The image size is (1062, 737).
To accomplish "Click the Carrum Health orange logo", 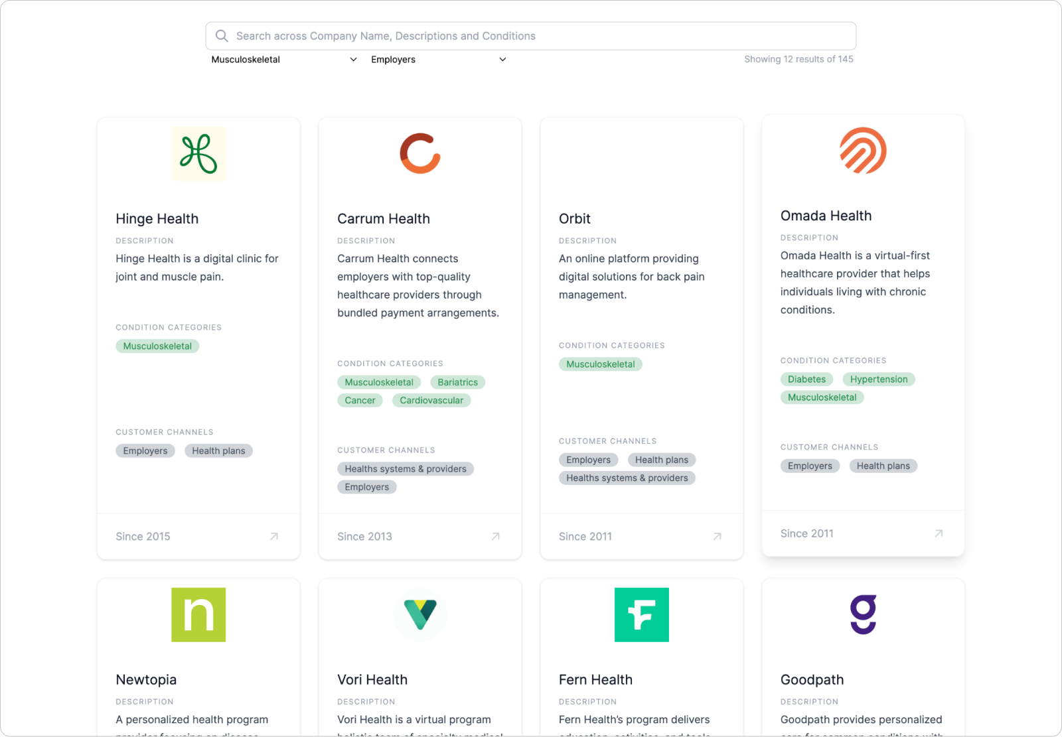I will click(420, 154).
